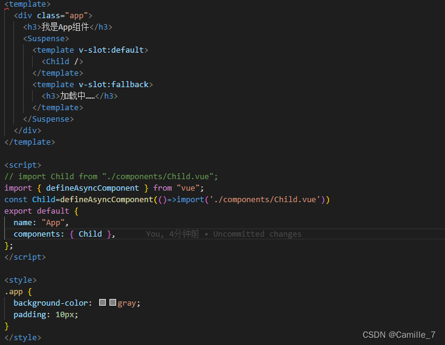Click the 'v-slot:default' attribute
Viewport: 445px width, 345px height.
111,50
